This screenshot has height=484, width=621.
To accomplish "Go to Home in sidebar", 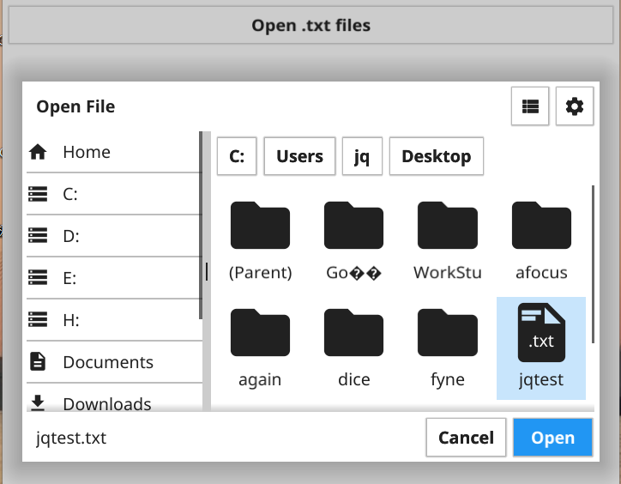I will 86,152.
